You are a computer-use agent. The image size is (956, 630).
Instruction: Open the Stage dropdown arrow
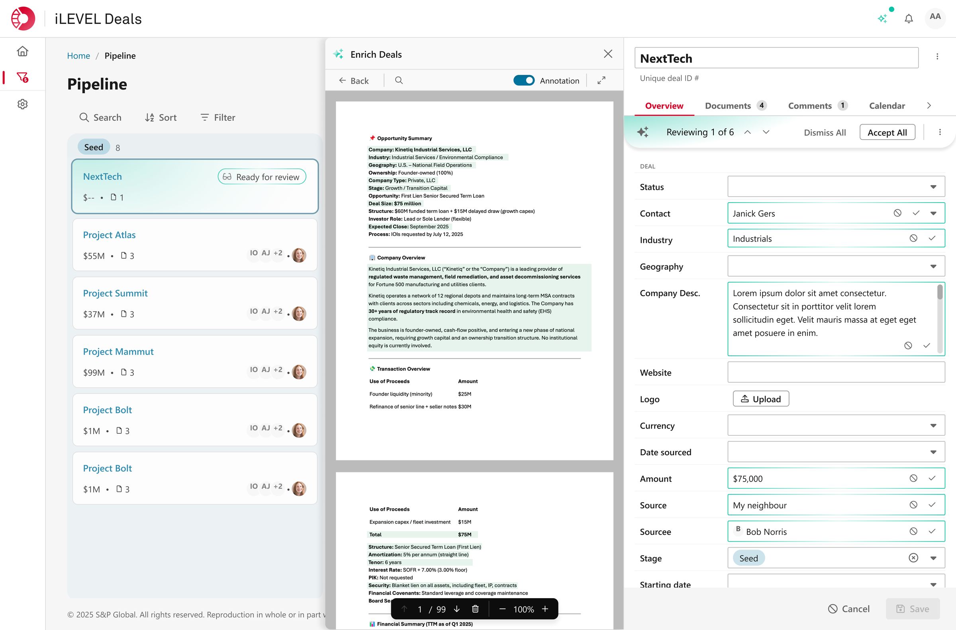(933, 558)
